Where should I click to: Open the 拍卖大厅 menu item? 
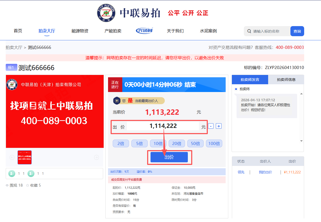47,31
